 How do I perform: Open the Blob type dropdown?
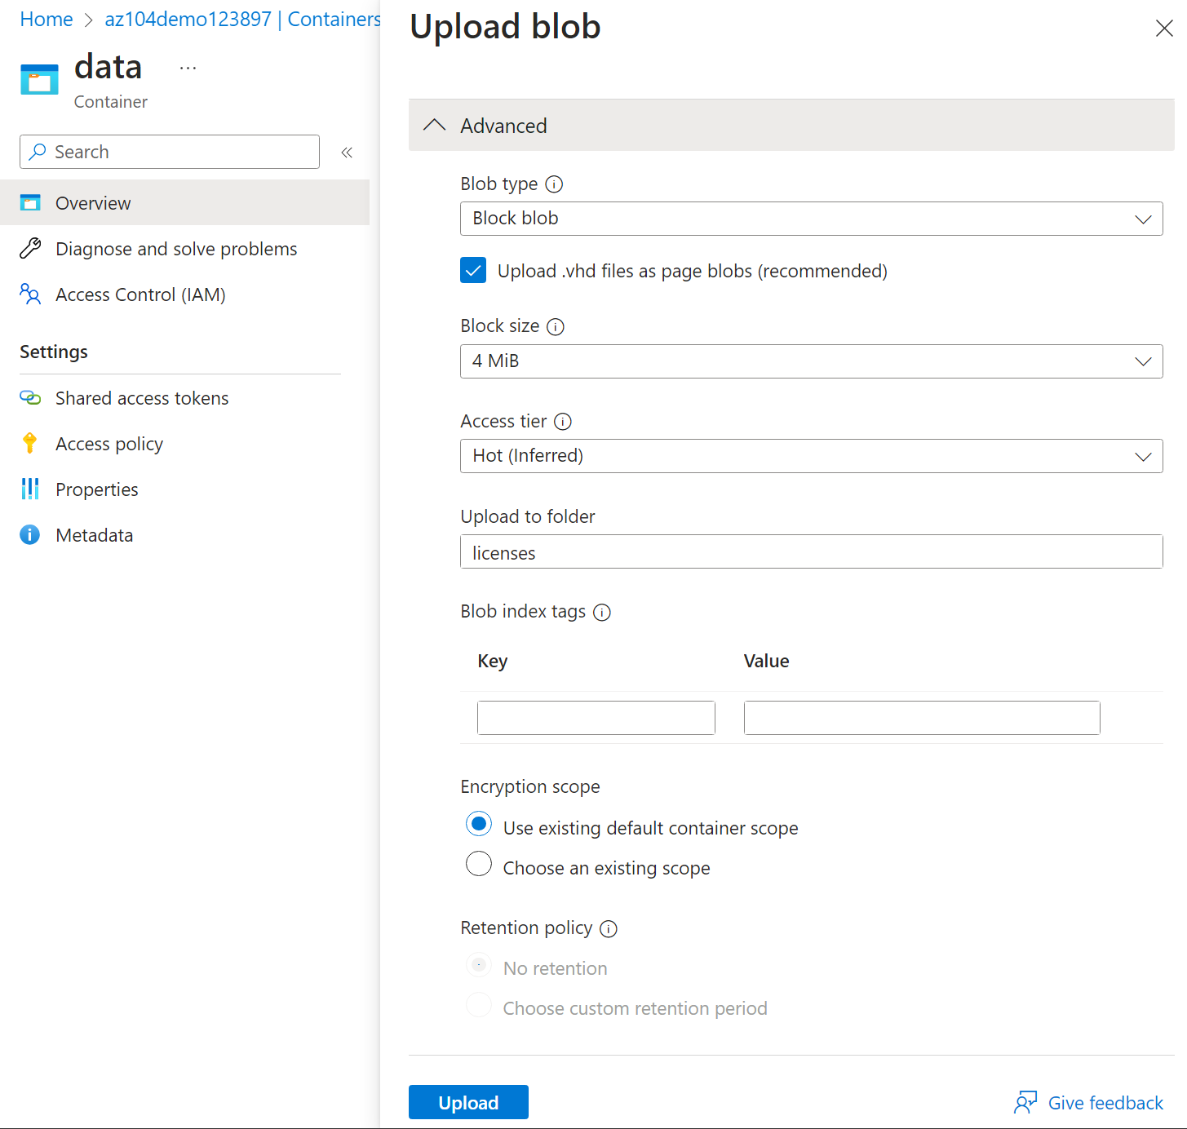[811, 219]
